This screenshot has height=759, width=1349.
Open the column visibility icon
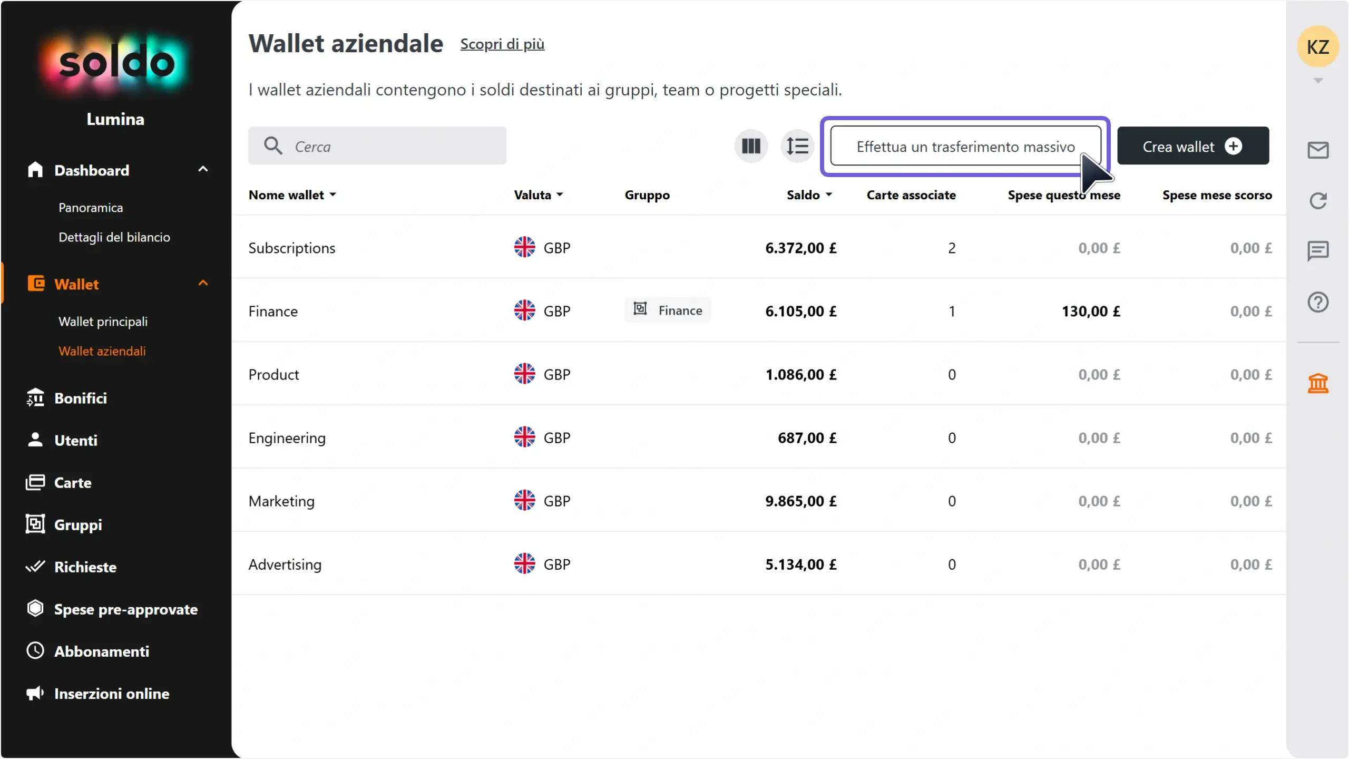[751, 146]
